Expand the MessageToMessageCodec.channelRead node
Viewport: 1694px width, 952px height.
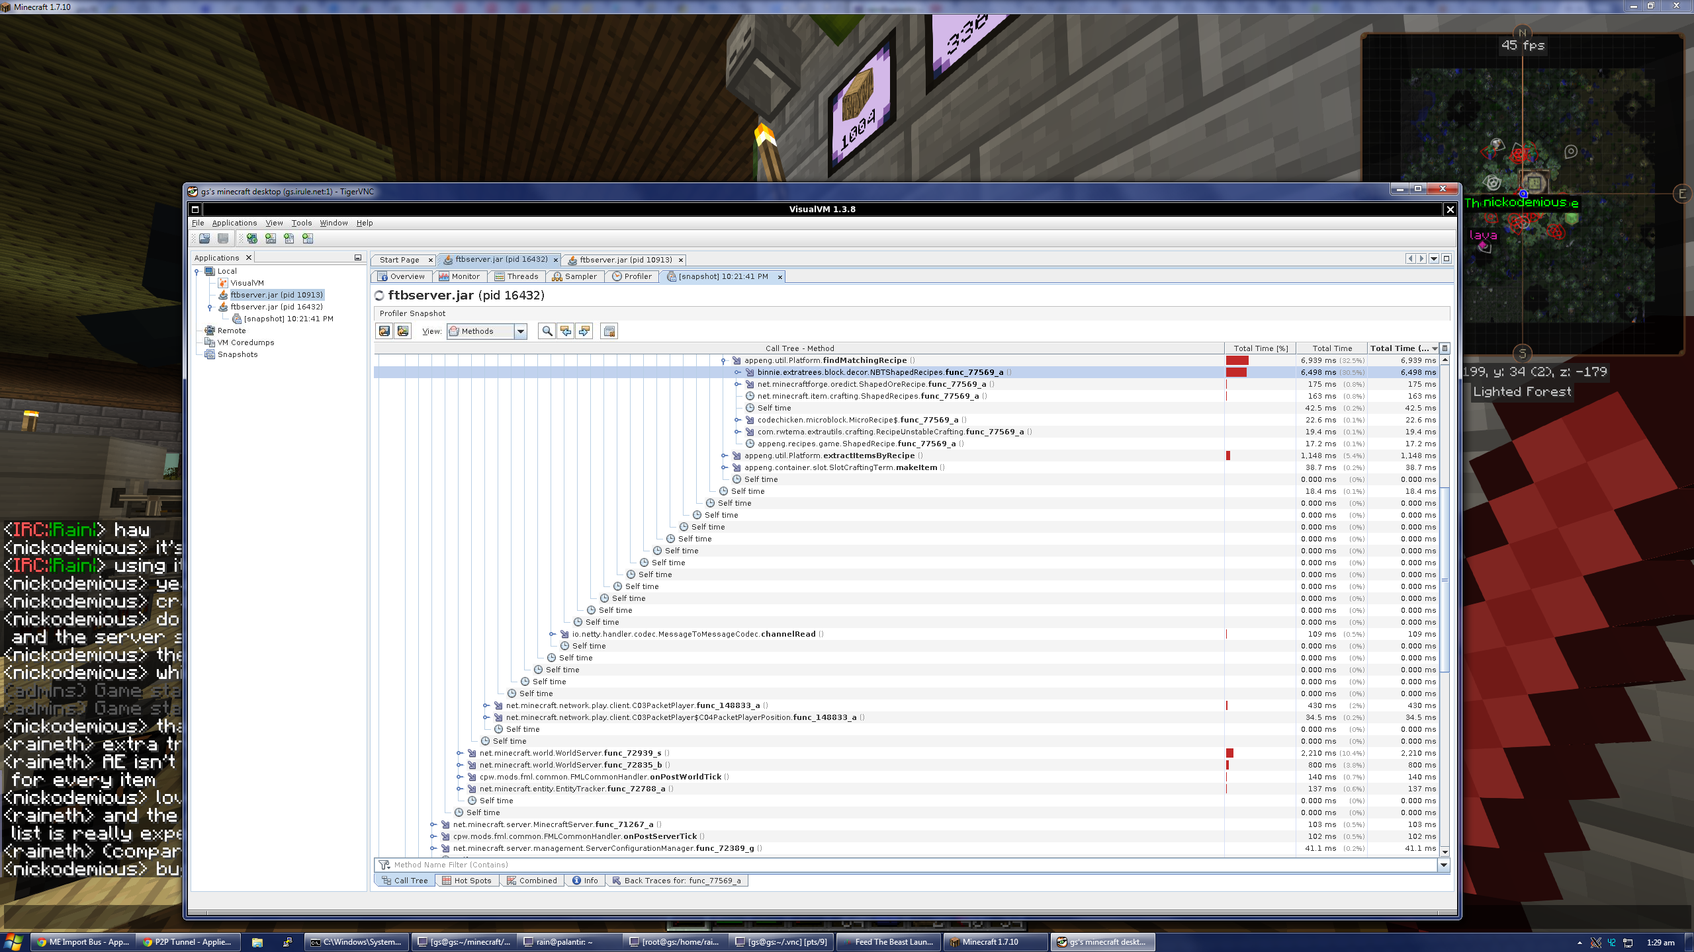coord(552,634)
